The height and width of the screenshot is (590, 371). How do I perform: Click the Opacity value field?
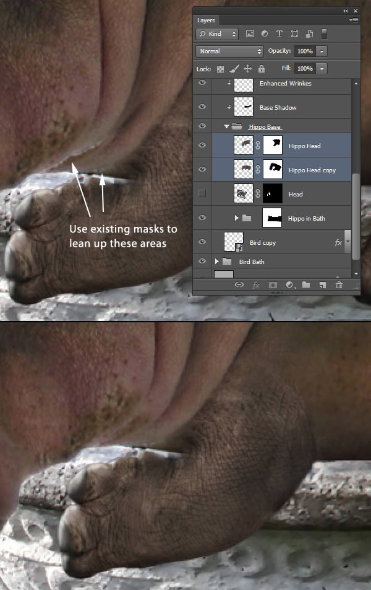[305, 51]
